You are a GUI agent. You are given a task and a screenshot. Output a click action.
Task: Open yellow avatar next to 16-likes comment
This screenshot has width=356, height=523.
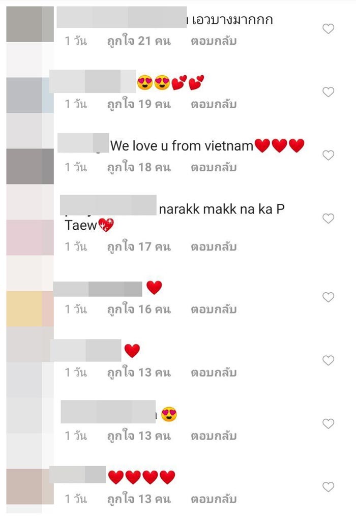(30, 309)
